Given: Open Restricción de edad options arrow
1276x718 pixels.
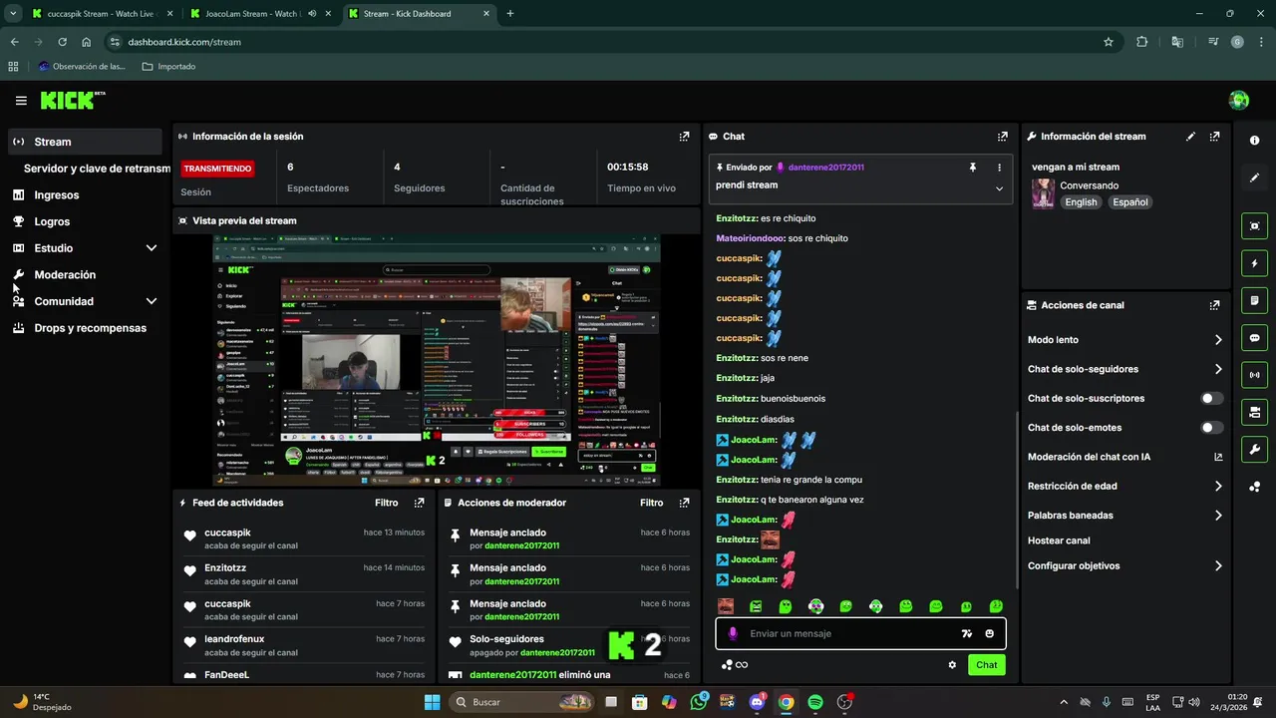Looking at the screenshot, I should click(1218, 487).
